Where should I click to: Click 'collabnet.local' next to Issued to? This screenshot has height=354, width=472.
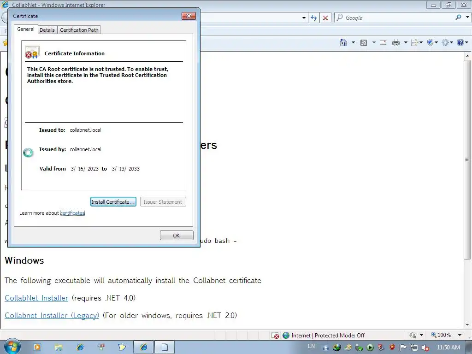(85, 130)
